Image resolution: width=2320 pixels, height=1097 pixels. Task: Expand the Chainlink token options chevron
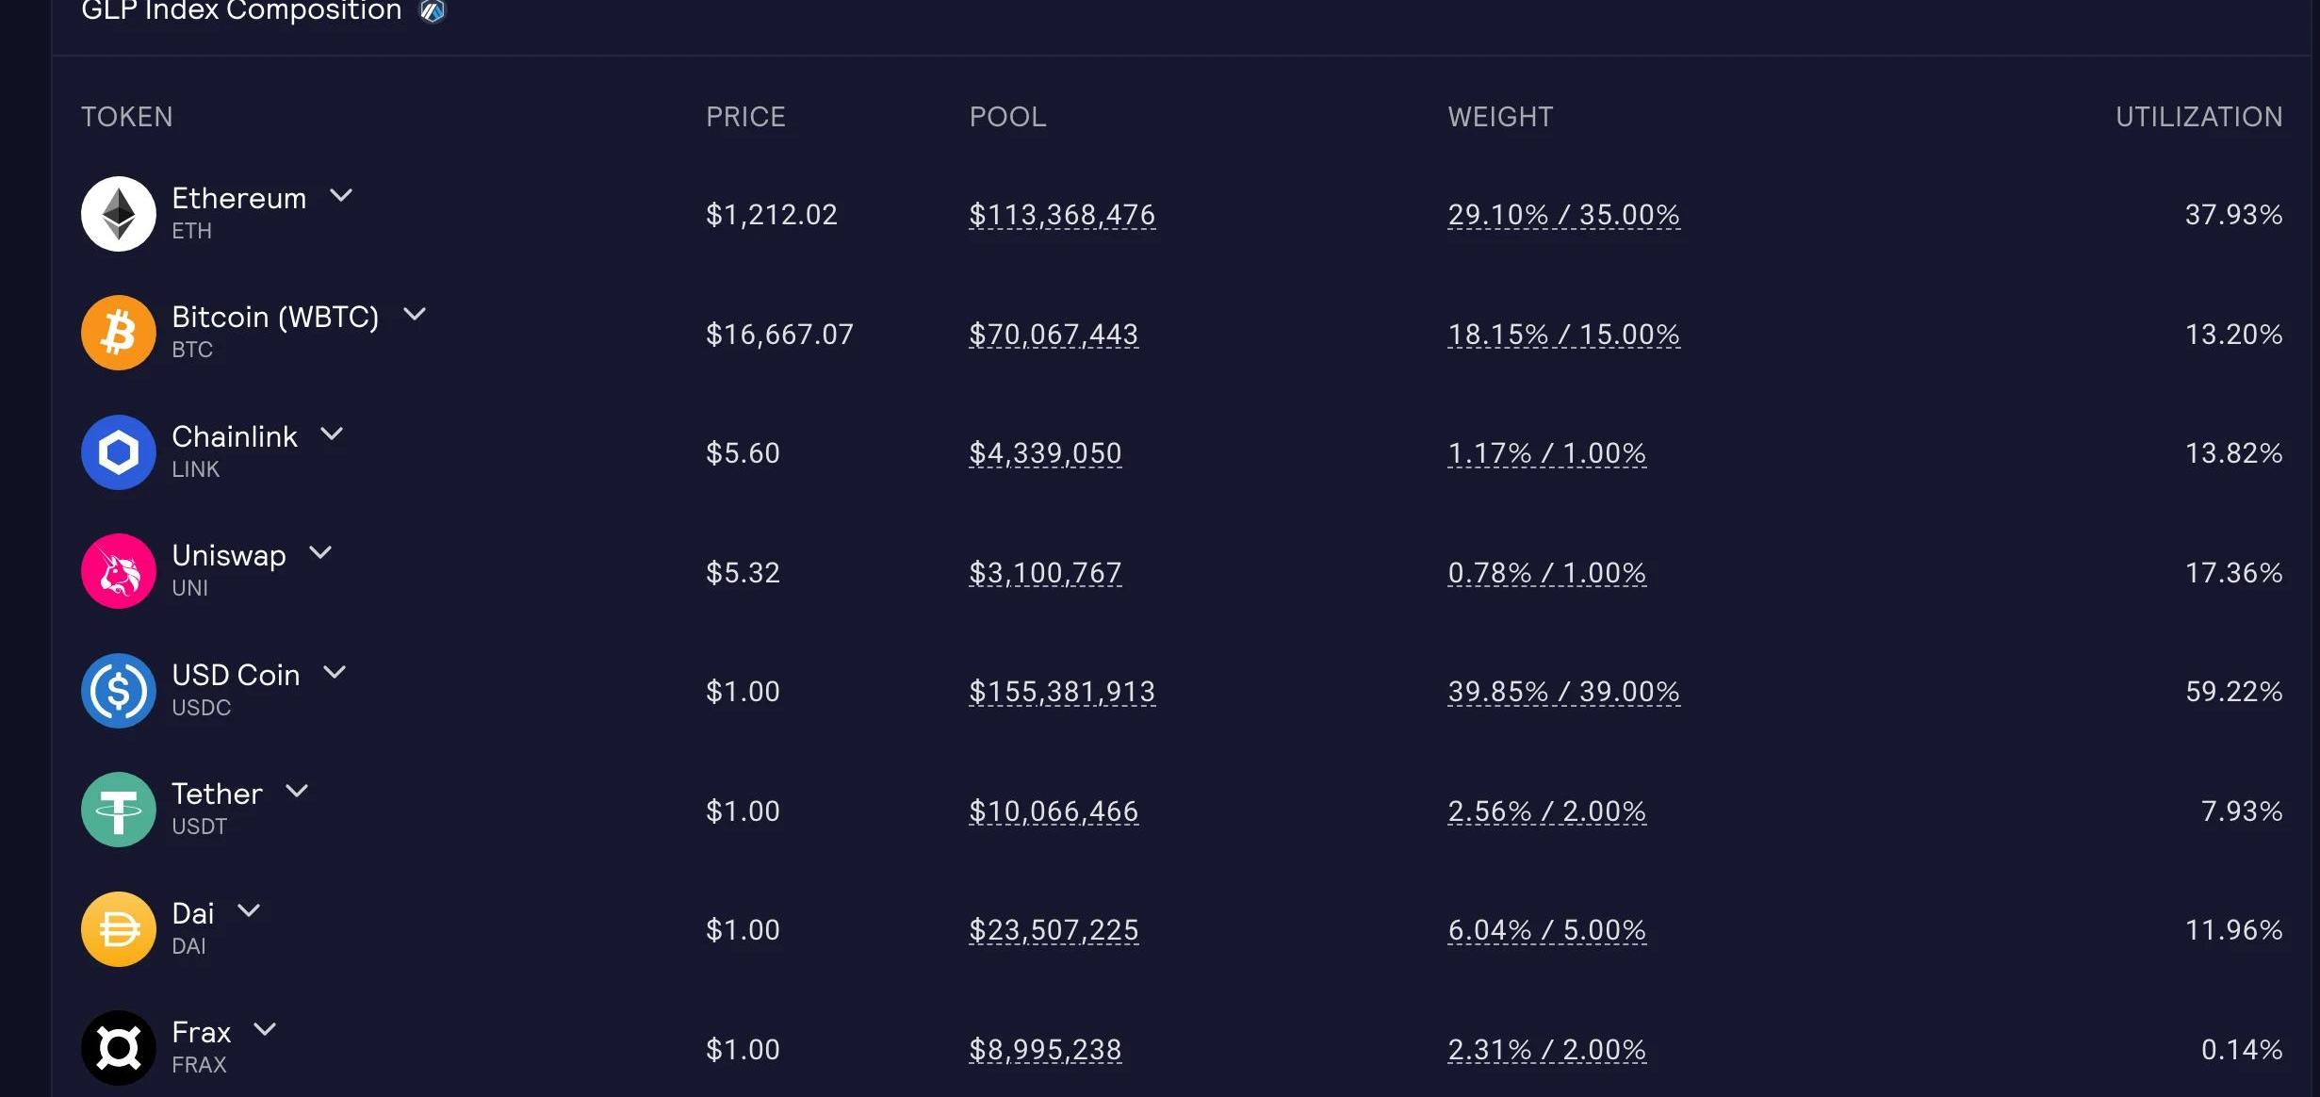[332, 434]
